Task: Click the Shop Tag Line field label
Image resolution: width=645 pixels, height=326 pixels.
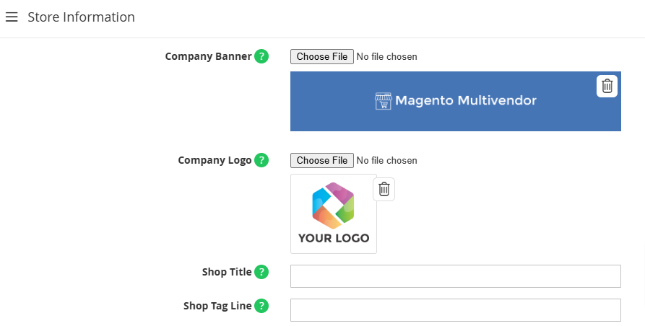Action: [x=217, y=306]
